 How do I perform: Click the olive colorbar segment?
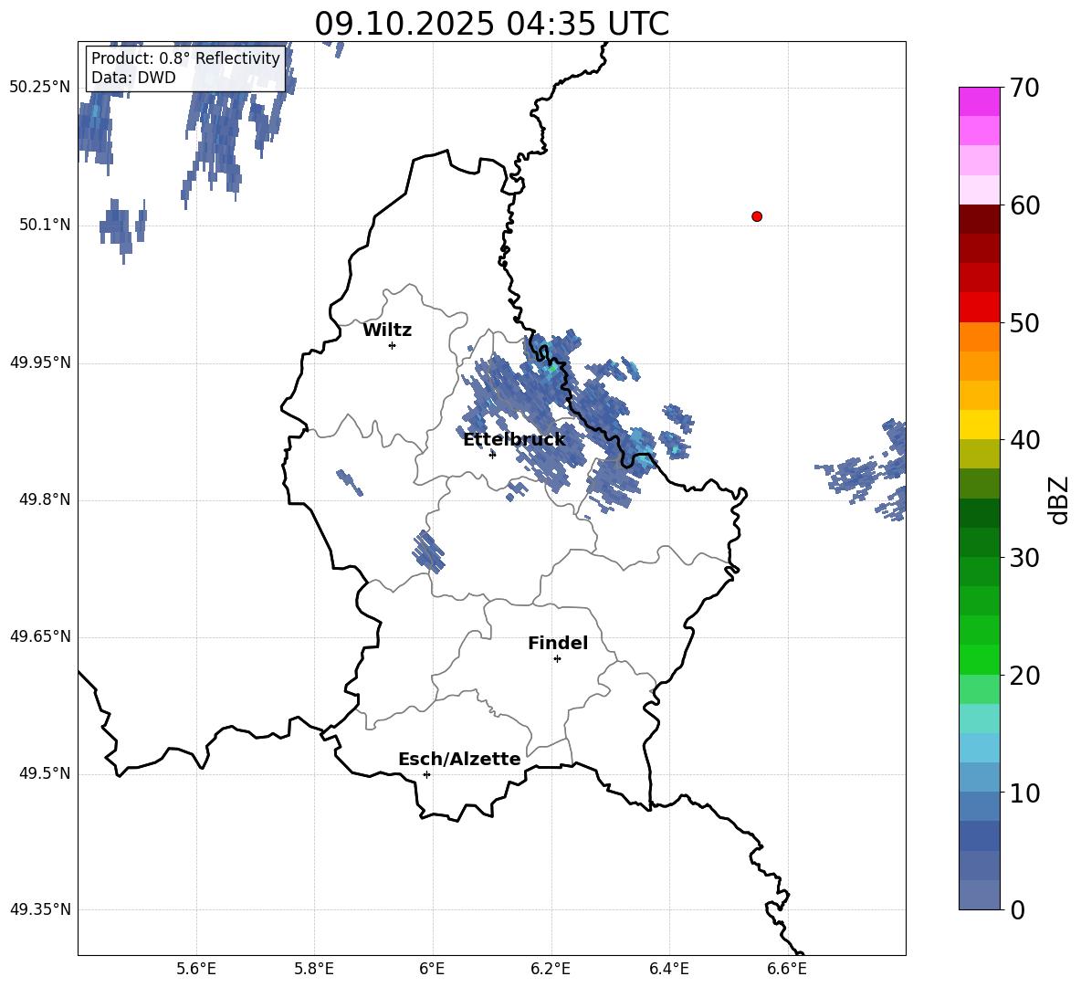click(x=979, y=454)
